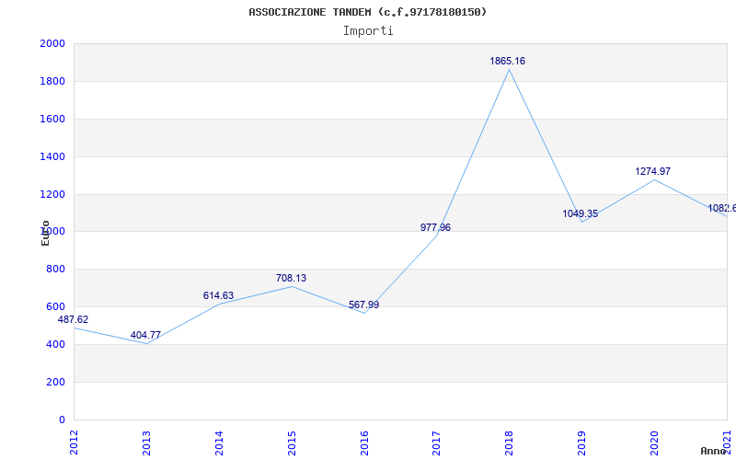This screenshot has width=736, height=460.
Task: Click the 1400 y-axis tick label
Action: coord(52,156)
